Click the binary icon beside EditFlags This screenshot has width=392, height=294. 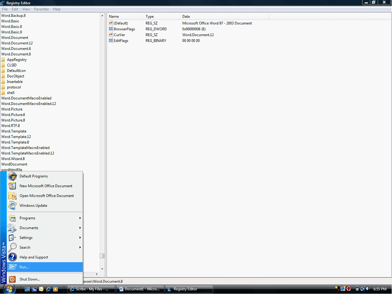(x=111, y=40)
